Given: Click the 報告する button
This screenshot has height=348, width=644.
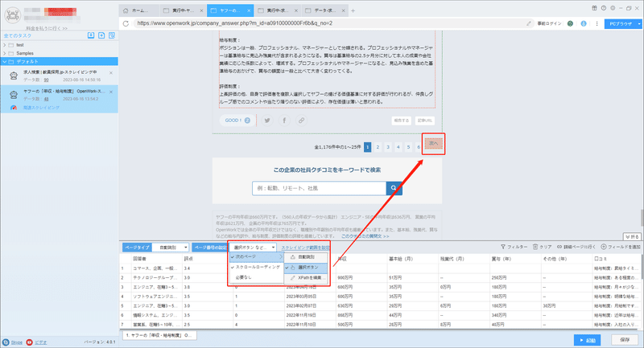Looking at the screenshot, I should 401,121.
